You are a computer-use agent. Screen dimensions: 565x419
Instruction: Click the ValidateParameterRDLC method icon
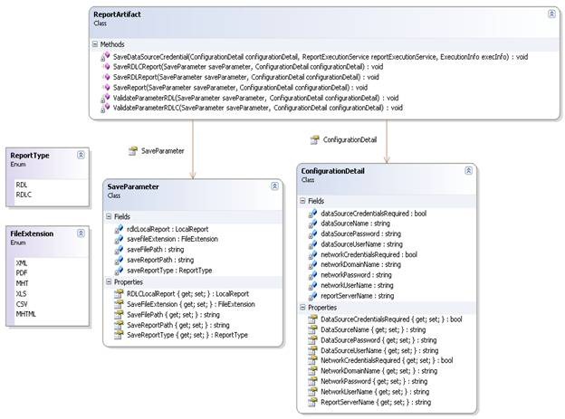click(x=107, y=107)
